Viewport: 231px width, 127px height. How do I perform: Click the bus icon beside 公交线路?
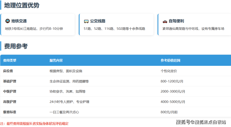point(86,21)
